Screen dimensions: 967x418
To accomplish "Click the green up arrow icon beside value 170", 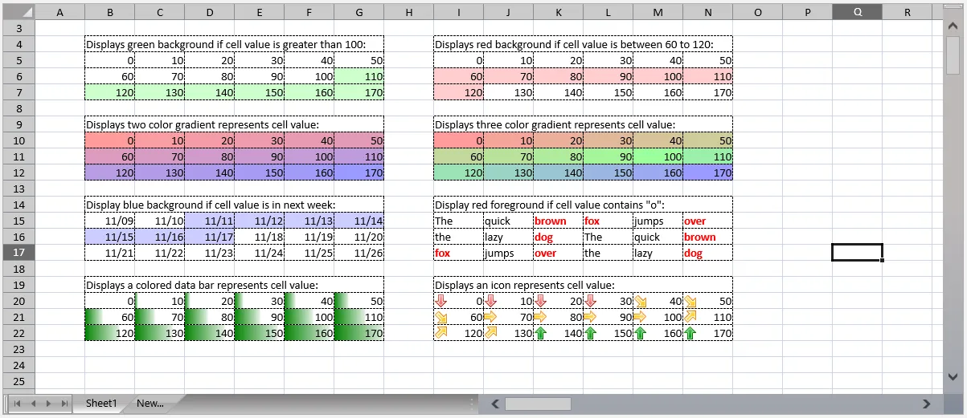I will (x=690, y=333).
